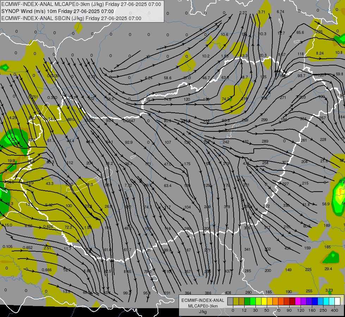Click the map value 3.73

coord(329,290)
